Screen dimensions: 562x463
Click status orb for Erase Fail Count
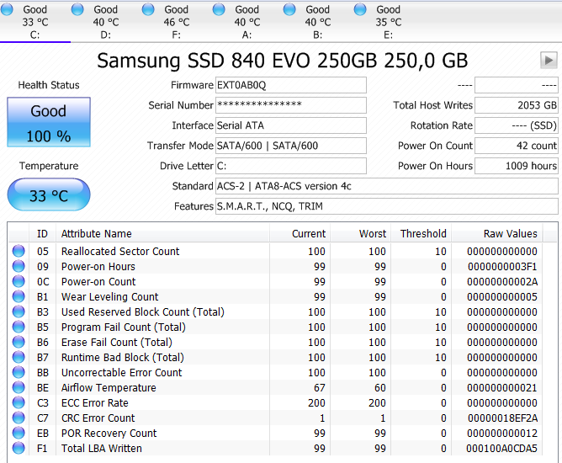19,342
